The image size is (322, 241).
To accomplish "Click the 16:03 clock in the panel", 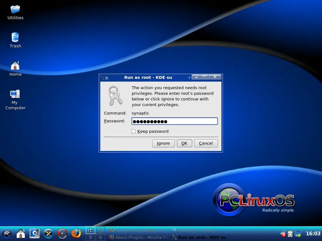I will [x=313, y=234].
